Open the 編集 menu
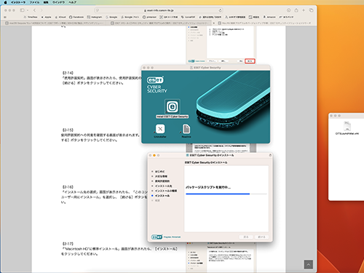Viewport: 364px width, 273px height. 46,2
